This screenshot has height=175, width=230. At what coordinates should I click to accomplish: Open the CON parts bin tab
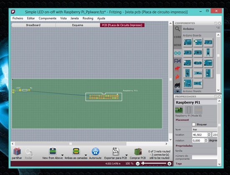click(x=177, y=91)
